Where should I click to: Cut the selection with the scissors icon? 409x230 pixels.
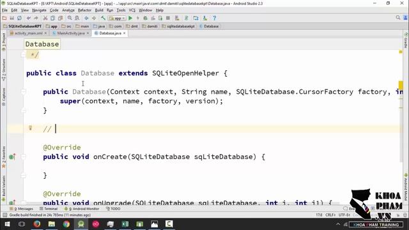[45, 18]
